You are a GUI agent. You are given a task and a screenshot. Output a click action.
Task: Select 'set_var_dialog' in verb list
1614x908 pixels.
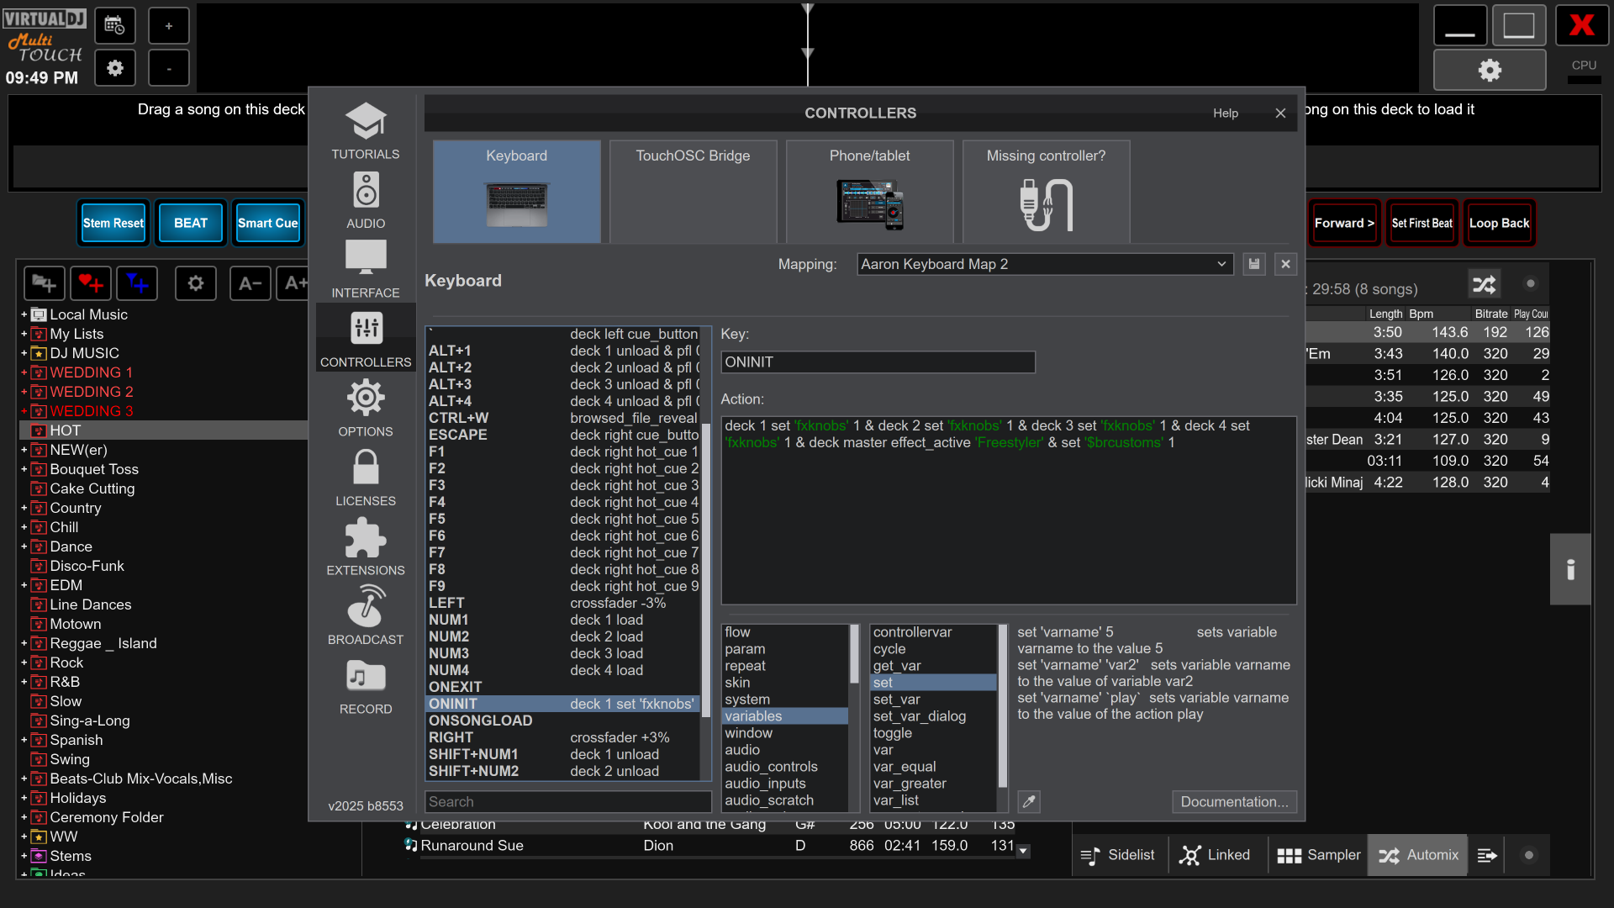coord(933,716)
